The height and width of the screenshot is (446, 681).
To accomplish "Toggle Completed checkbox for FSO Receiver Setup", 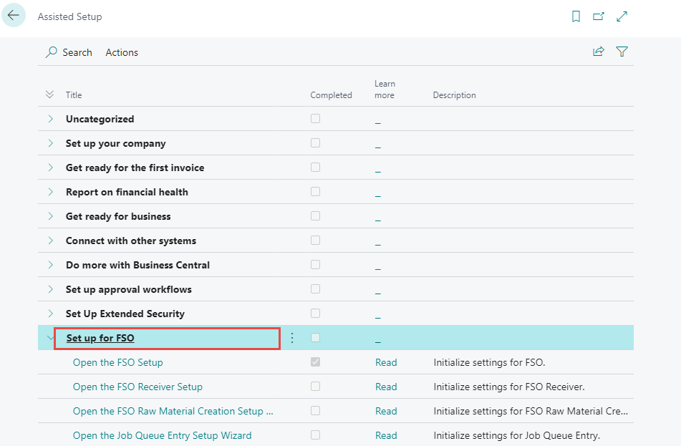I will (x=315, y=387).
